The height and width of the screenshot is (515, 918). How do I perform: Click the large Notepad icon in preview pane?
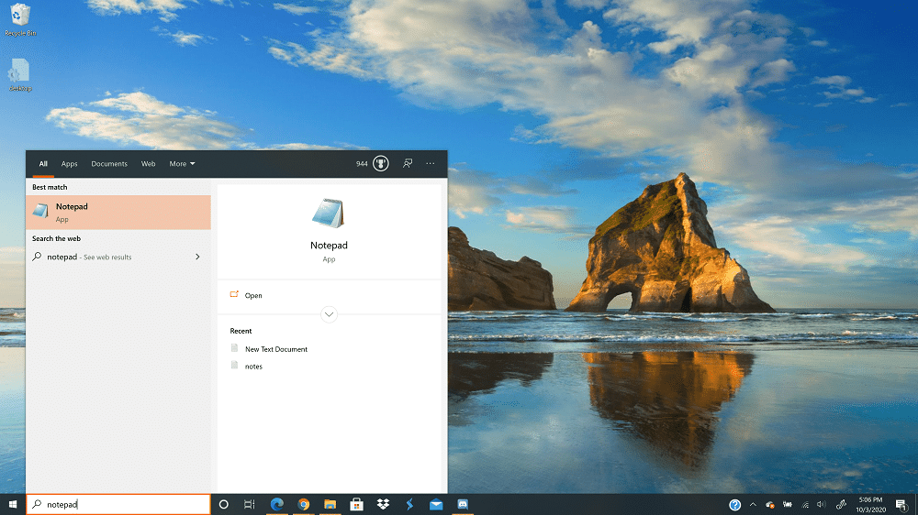(329, 214)
